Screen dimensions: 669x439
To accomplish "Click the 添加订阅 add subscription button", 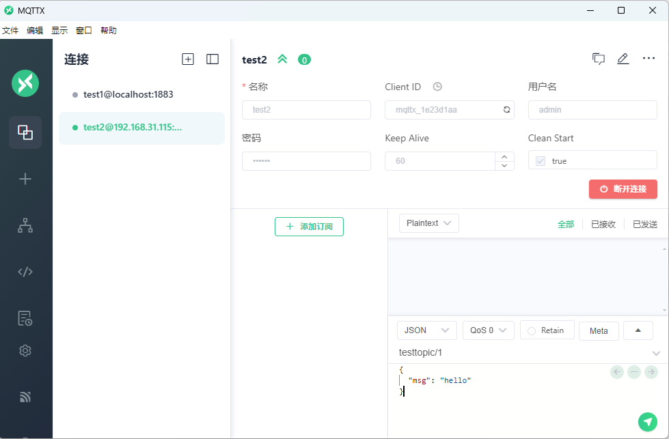I will [x=309, y=227].
